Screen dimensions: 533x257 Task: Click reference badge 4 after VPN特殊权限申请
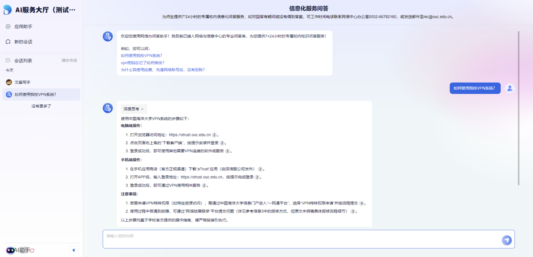(361, 203)
